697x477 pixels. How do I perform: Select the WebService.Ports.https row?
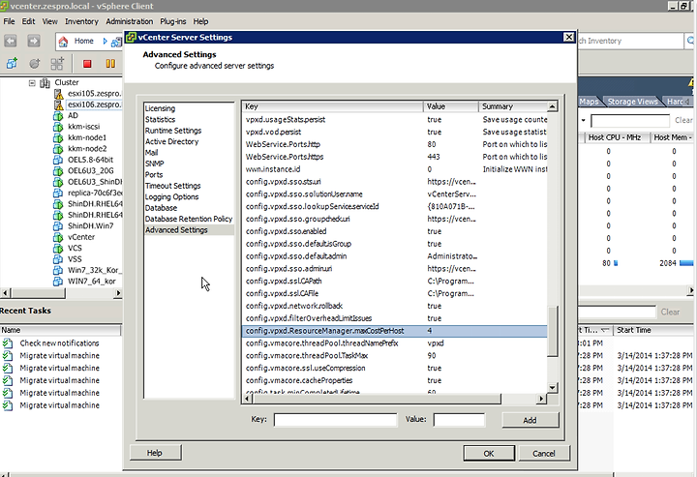coord(395,157)
